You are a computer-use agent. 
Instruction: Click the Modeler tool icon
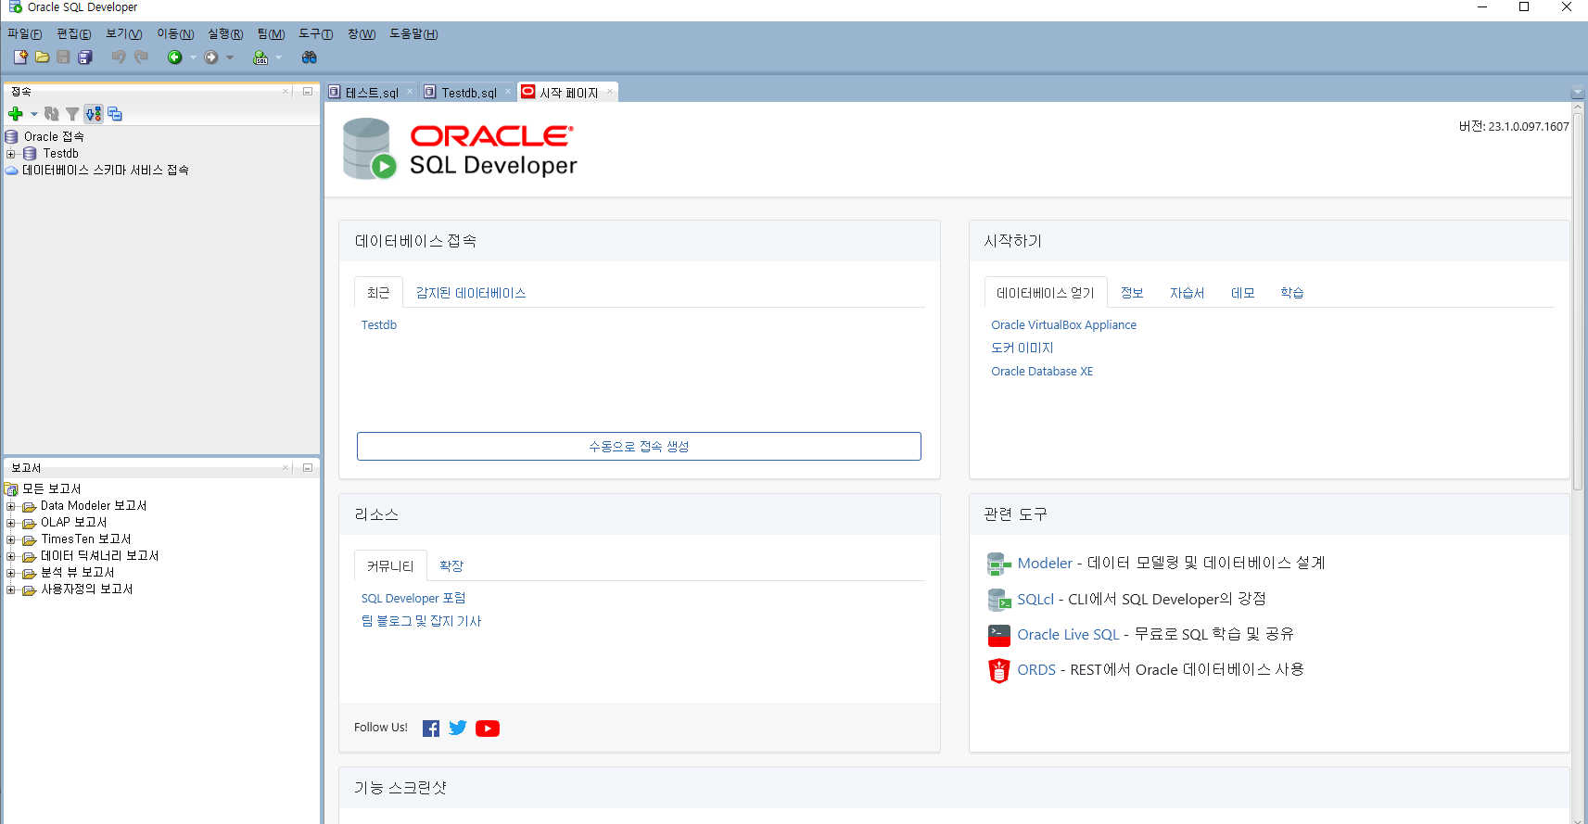pos(998,564)
